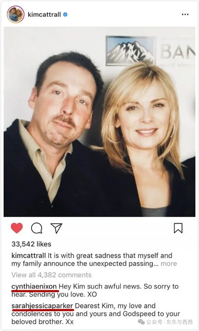Click the blue verified badge
This screenshot has height=331, width=199.
pos(65,14)
